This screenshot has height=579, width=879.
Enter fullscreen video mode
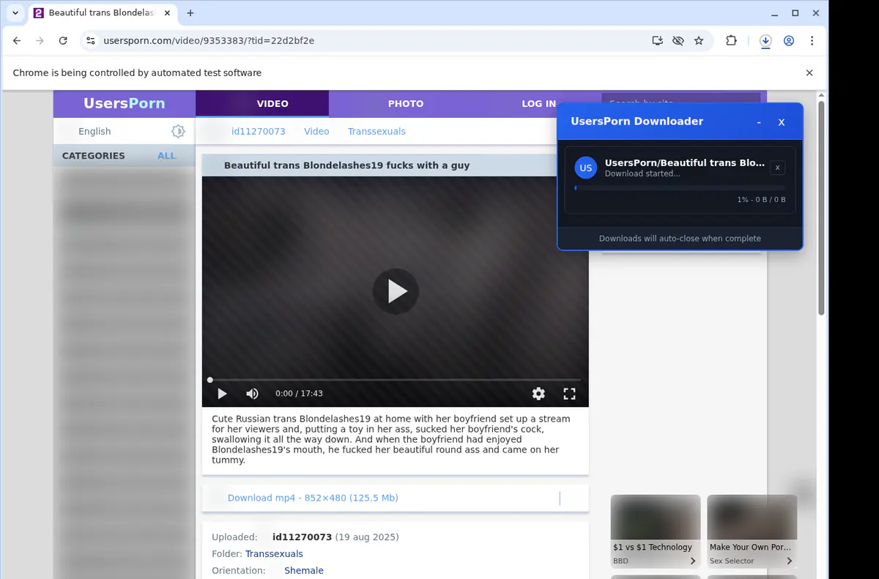(x=569, y=394)
